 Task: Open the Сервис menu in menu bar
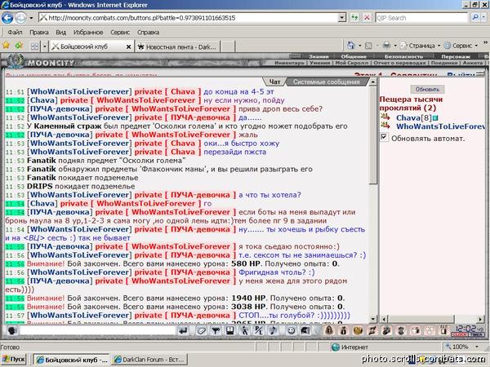(120, 32)
